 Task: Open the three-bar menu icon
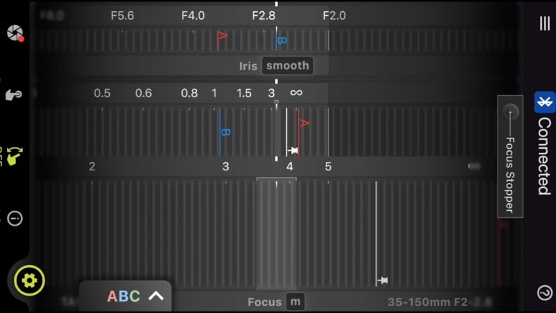click(x=545, y=24)
